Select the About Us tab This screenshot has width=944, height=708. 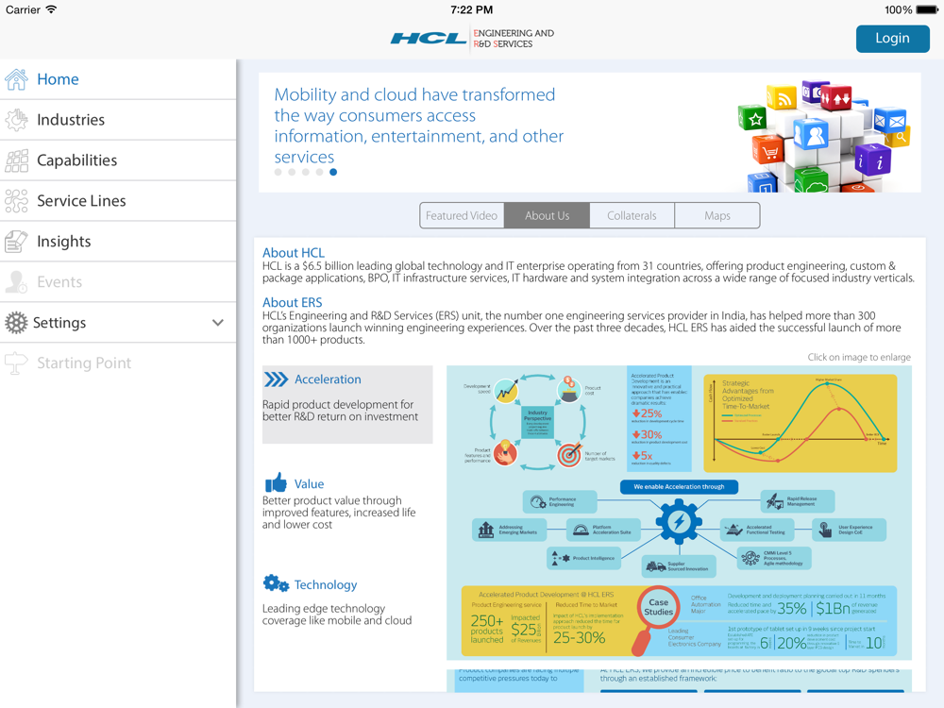547,215
